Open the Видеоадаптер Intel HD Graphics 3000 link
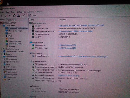 click(67, 45)
